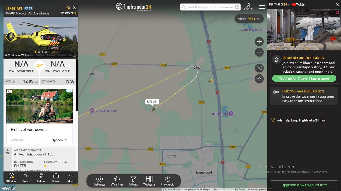Image resolution: width=341 pixels, height=191 pixels.
Task: Open the VIEW Map dropdown
Action: (249, 19)
